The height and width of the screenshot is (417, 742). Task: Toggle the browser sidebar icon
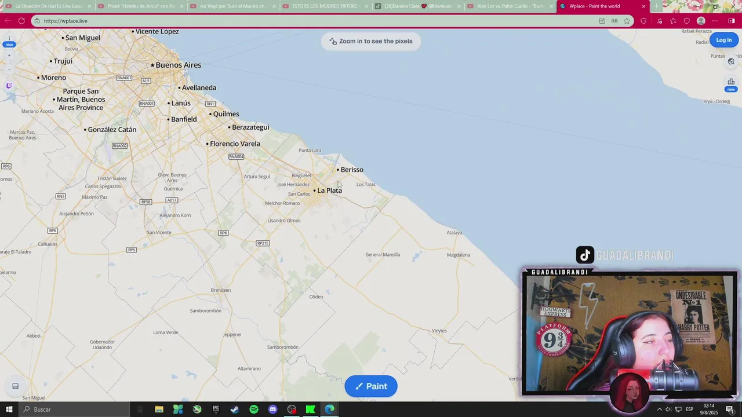coord(732,21)
